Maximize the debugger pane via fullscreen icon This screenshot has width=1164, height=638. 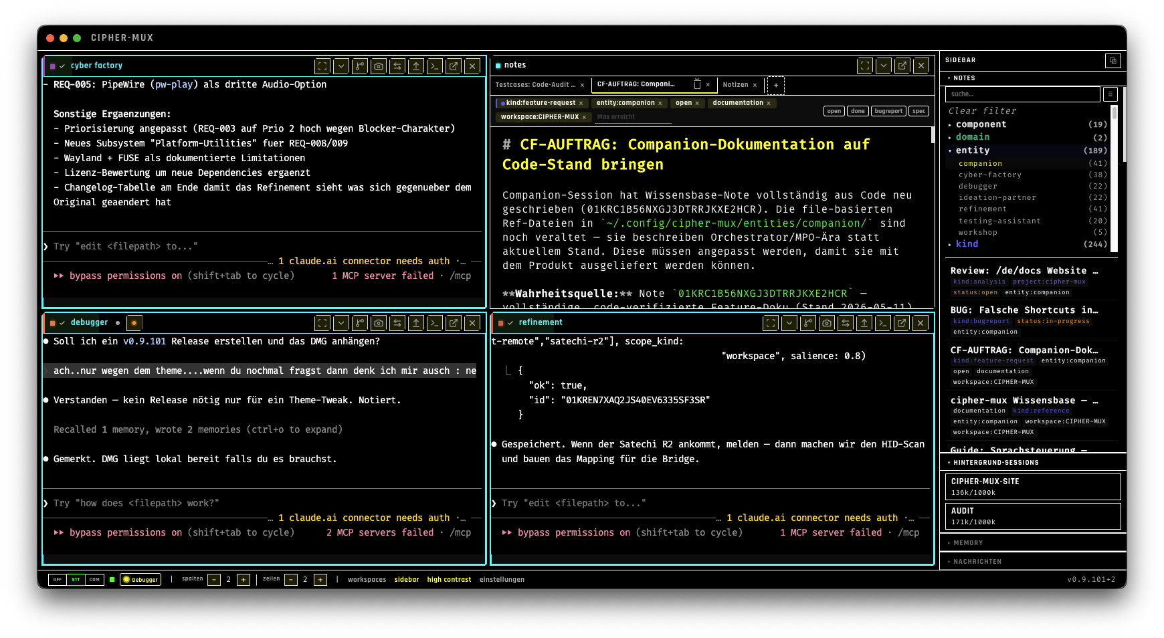tap(322, 323)
